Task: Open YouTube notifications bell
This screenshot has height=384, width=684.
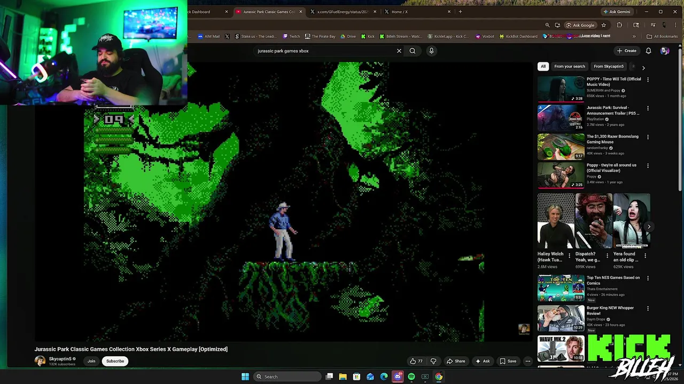Action: point(648,51)
